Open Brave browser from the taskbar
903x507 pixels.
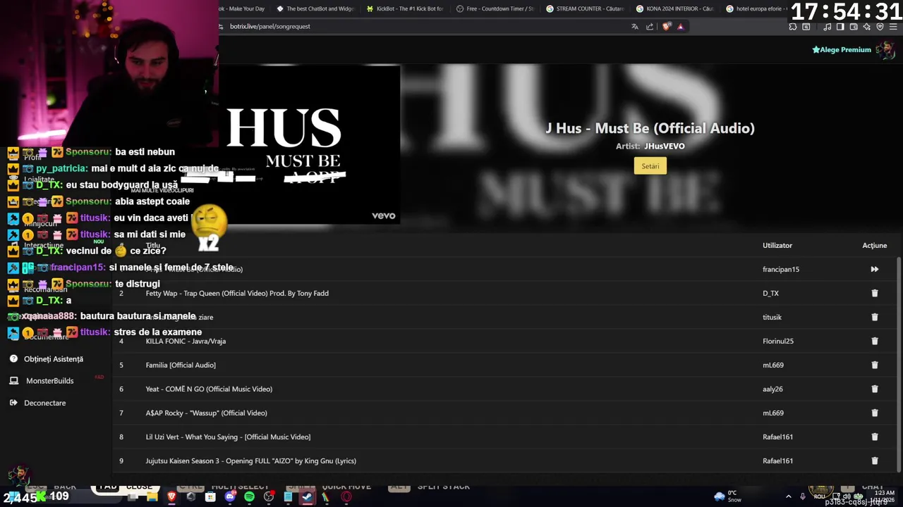pyautogui.click(x=171, y=496)
